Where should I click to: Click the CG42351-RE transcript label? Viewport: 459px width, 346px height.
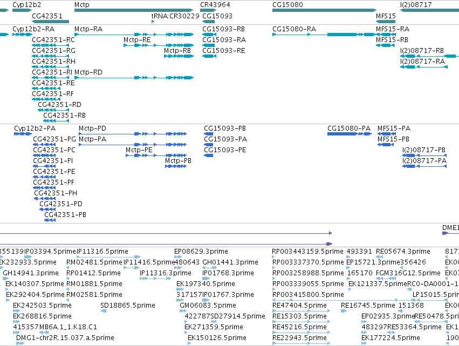(x=53, y=83)
